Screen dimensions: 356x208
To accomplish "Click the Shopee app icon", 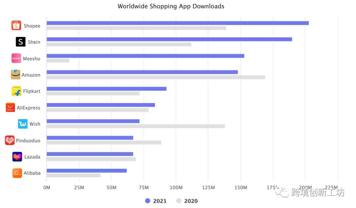I will [x=16, y=25].
